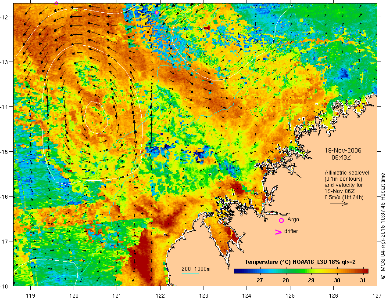The width and height of the screenshot is (386, 299).
Task: Click the 'Temperature (°C) NOAA16_L3U 18% ql>=2' title
Action: [x=300, y=262]
